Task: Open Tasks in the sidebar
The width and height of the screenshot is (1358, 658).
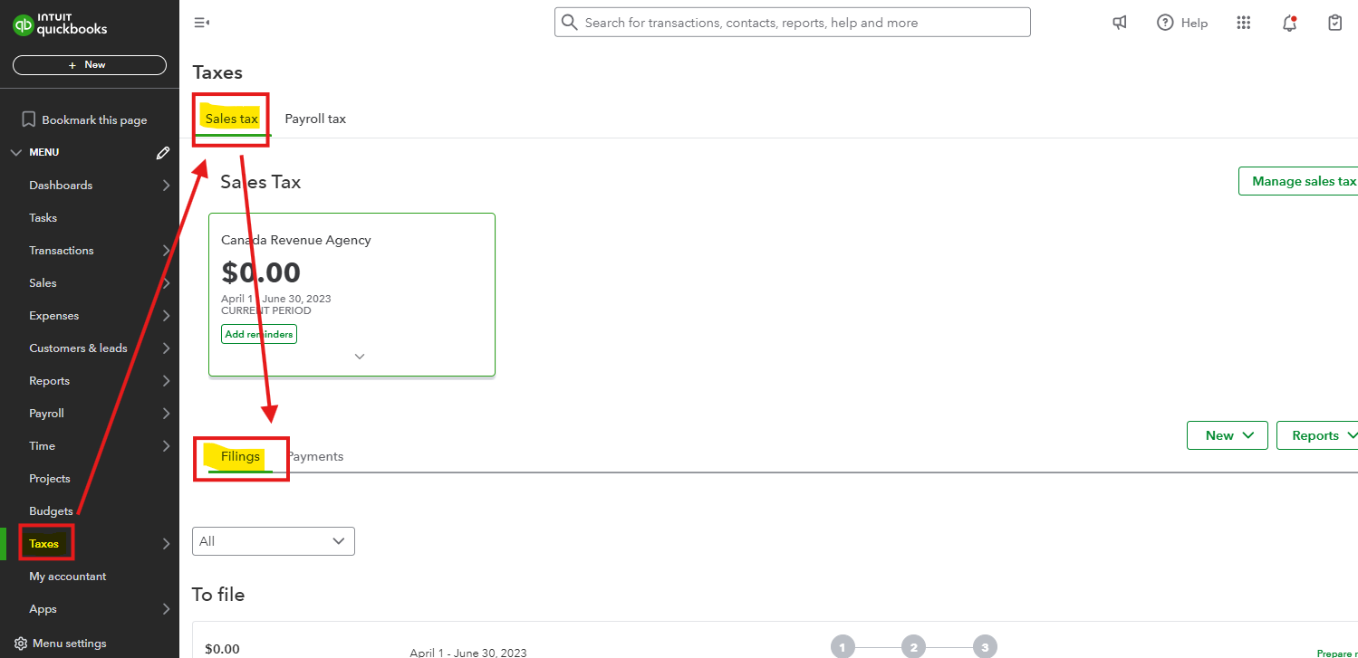Action: [x=43, y=218]
